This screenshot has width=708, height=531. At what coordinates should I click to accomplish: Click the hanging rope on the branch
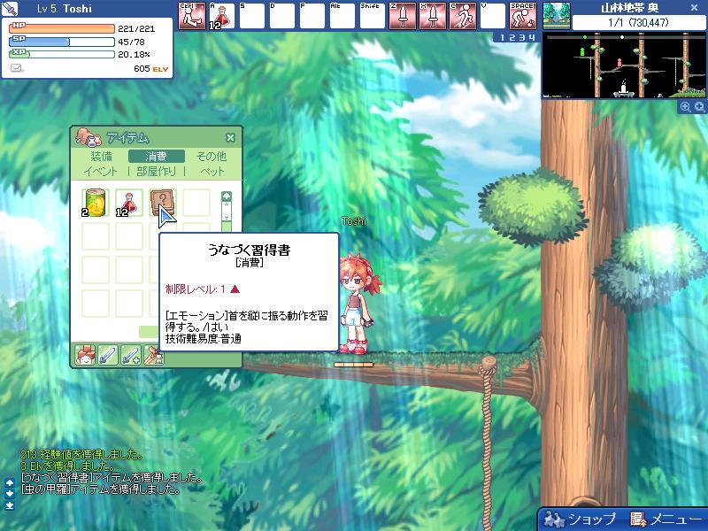pos(488,442)
